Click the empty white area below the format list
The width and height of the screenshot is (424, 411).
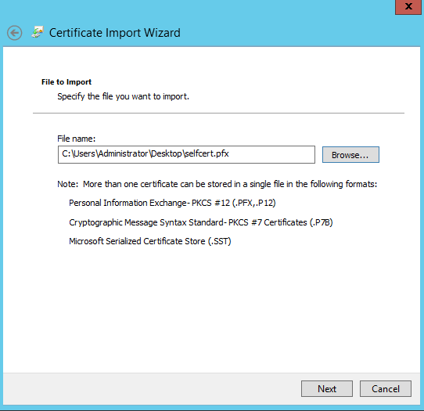(211, 308)
